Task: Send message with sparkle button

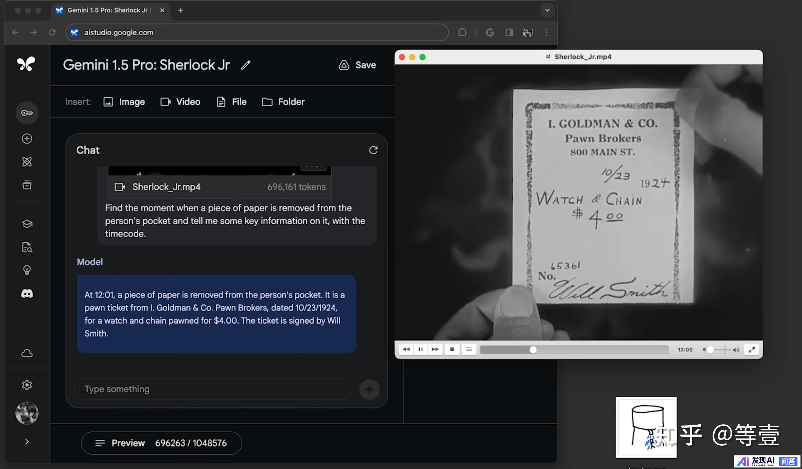Action: tap(369, 390)
